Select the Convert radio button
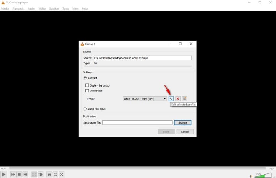 click(x=85, y=78)
